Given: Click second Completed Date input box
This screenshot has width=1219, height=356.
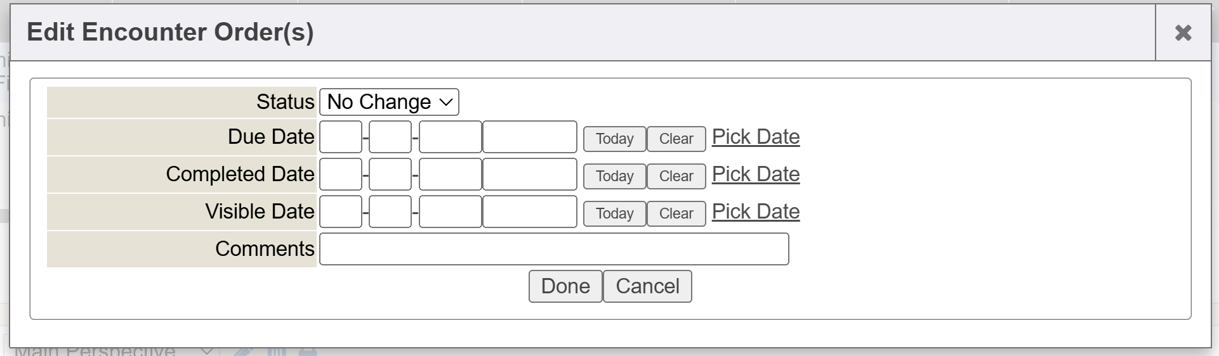Looking at the screenshot, I should pyautogui.click(x=390, y=174).
